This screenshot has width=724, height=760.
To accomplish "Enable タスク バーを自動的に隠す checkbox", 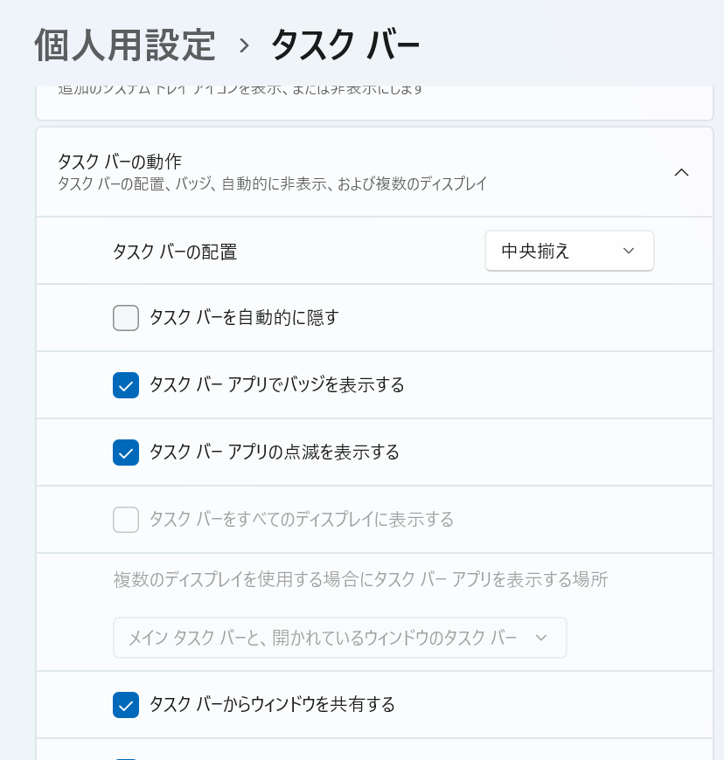I will 126,318.
